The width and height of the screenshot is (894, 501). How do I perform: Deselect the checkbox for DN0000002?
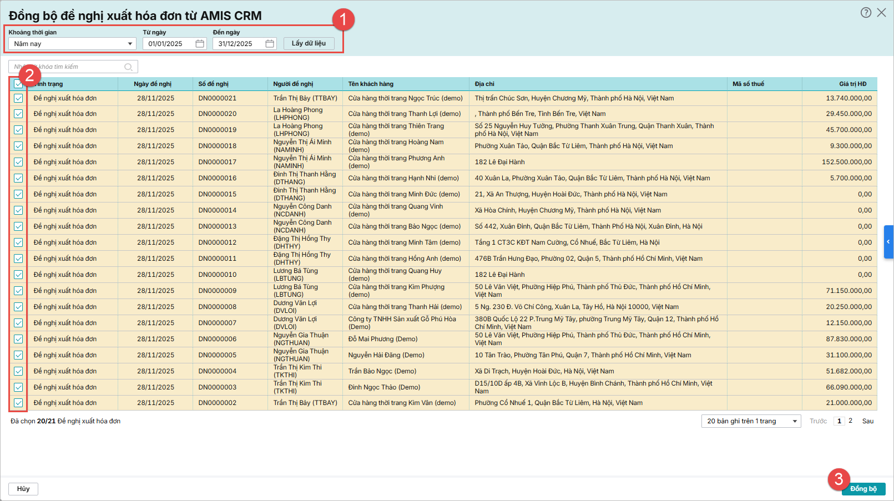tap(18, 403)
